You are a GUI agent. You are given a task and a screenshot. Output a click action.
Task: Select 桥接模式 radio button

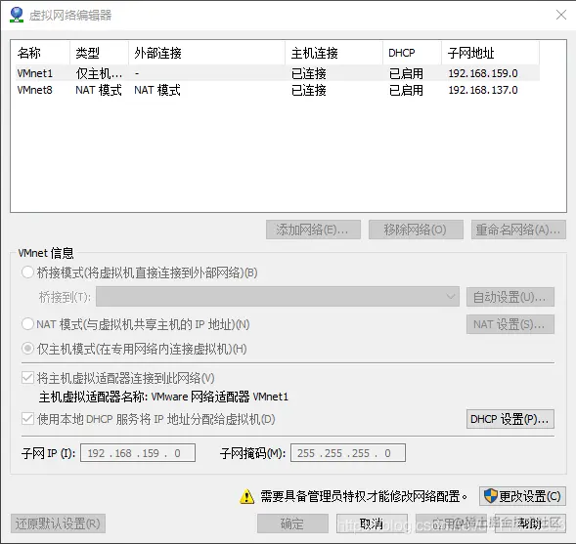(27, 272)
